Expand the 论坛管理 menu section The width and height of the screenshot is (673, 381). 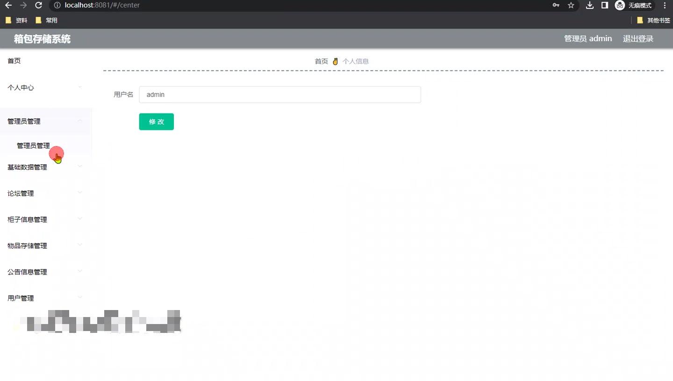tap(44, 193)
